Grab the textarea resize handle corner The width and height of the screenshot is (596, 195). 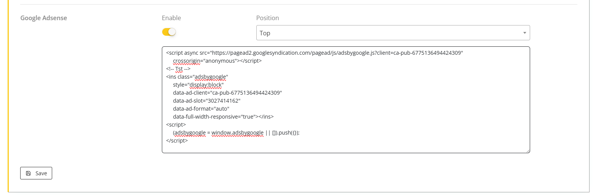(x=528, y=151)
